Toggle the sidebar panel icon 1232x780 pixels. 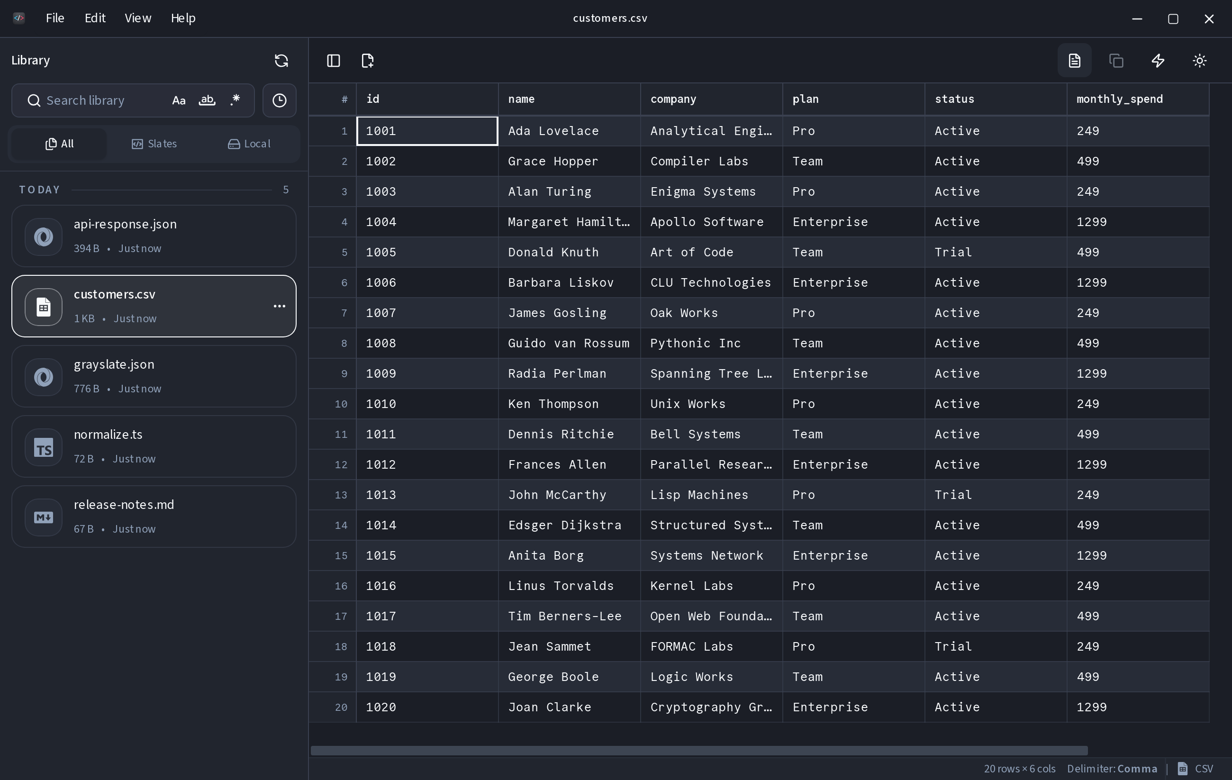click(334, 60)
